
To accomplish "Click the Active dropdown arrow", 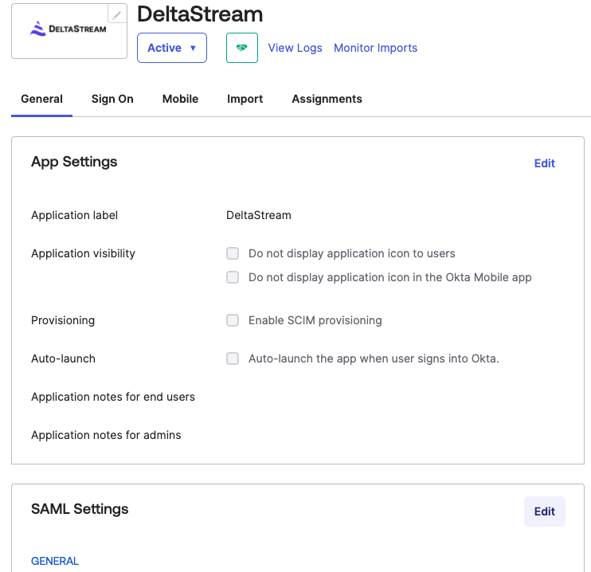I will (193, 49).
